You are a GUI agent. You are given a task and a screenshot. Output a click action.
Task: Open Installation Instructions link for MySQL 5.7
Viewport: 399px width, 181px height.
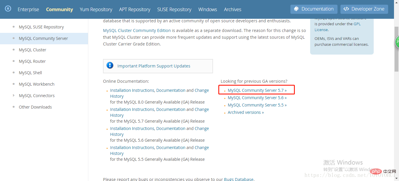tap(132, 109)
